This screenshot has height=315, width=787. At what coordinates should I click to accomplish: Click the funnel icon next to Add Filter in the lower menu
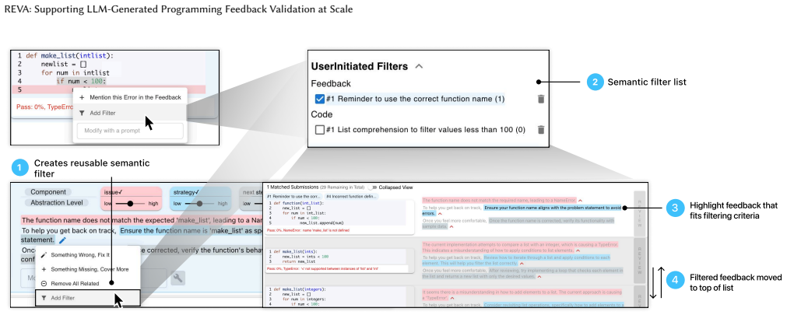(x=44, y=298)
